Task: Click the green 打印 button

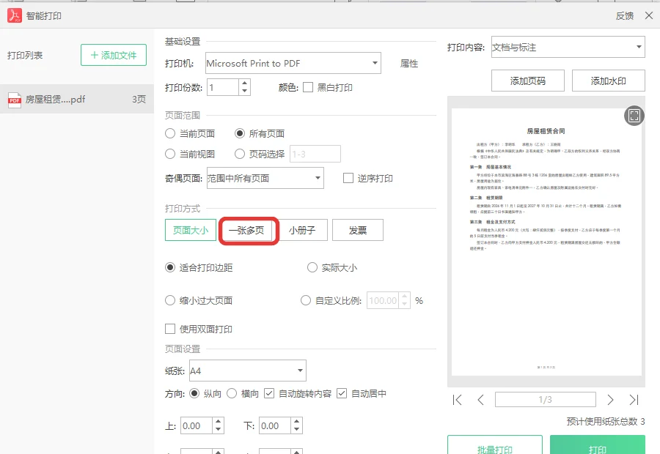Action: point(597,446)
